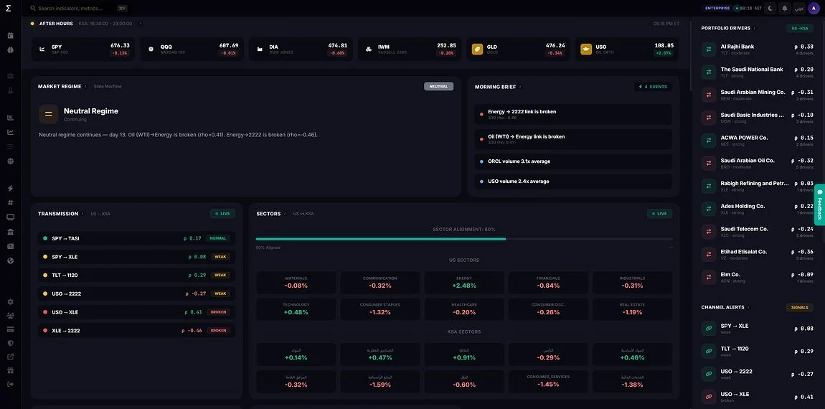Viewport: 825px width, 409px height.
Task: Open Energy → 2222 link is broken event
Action: point(573,114)
